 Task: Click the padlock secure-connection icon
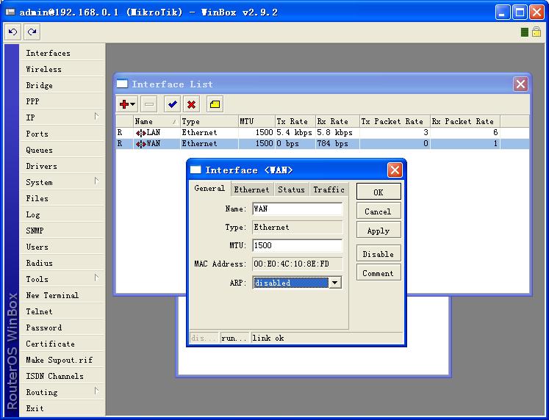(536, 32)
